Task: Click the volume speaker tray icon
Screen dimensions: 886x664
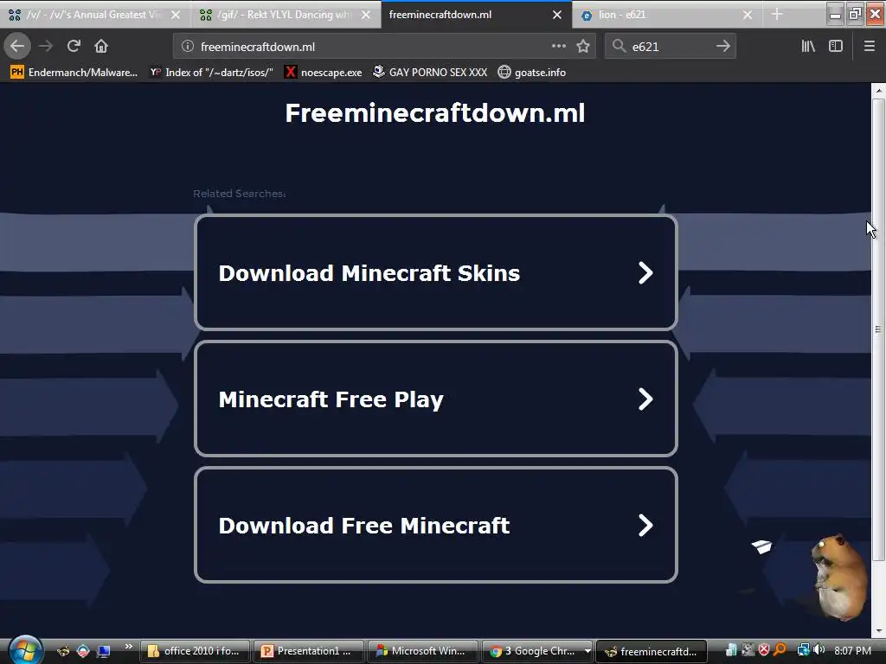Action: pos(819,650)
